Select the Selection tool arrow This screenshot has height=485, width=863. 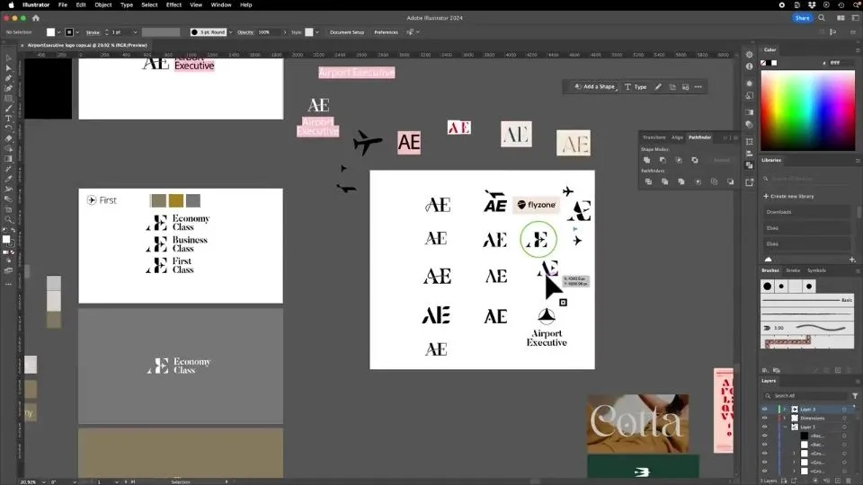[x=8, y=57]
